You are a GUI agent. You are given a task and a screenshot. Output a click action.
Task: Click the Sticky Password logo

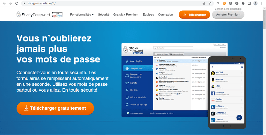pos(33,14)
